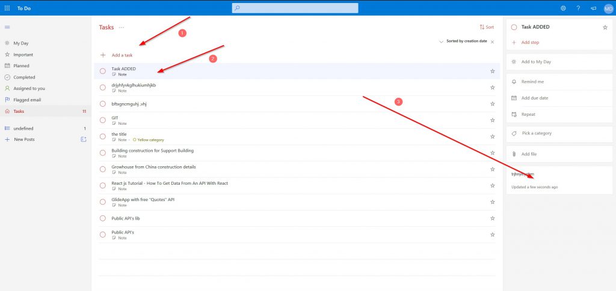This screenshot has height=291, width=616.
Task: Reverse sort order by creation date arrow
Action: 442,41
